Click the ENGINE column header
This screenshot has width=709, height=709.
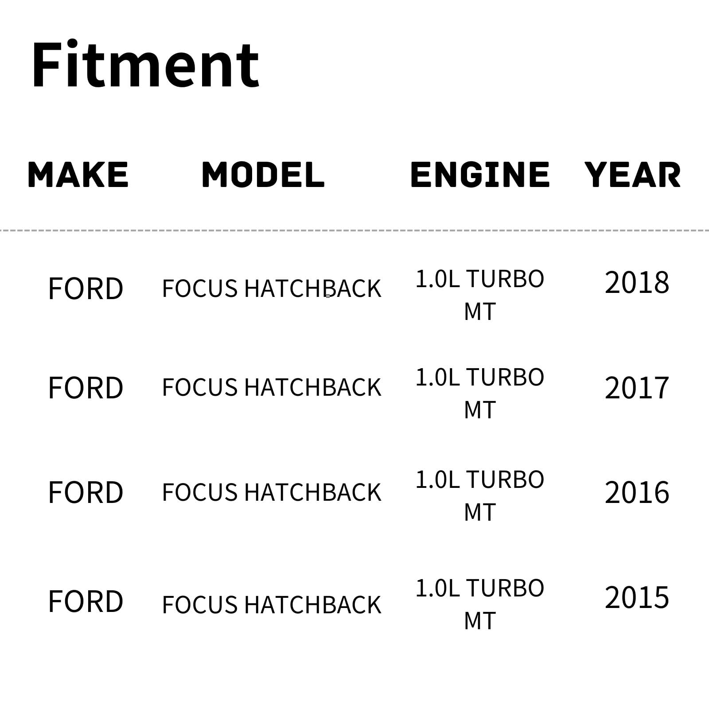[x=480, y=175]
